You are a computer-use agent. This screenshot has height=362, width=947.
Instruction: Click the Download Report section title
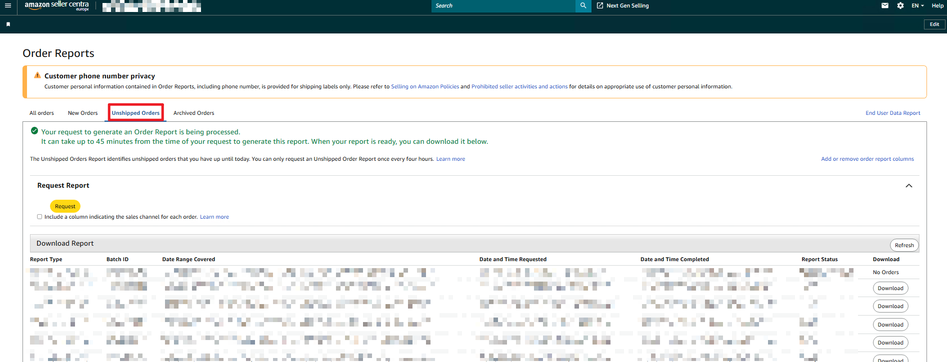(x=65, y=243)
